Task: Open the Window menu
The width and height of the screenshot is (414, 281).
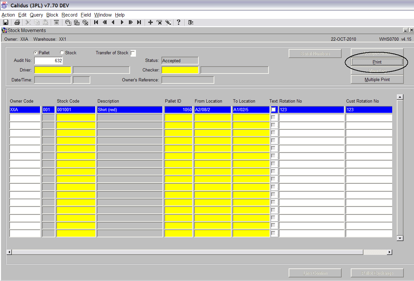Action: 103,15
